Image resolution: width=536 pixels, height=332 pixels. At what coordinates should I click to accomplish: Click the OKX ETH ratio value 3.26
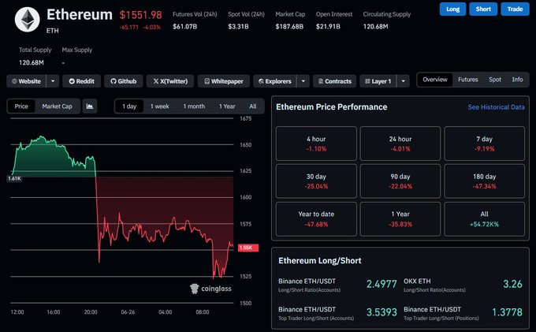[512, 284]
